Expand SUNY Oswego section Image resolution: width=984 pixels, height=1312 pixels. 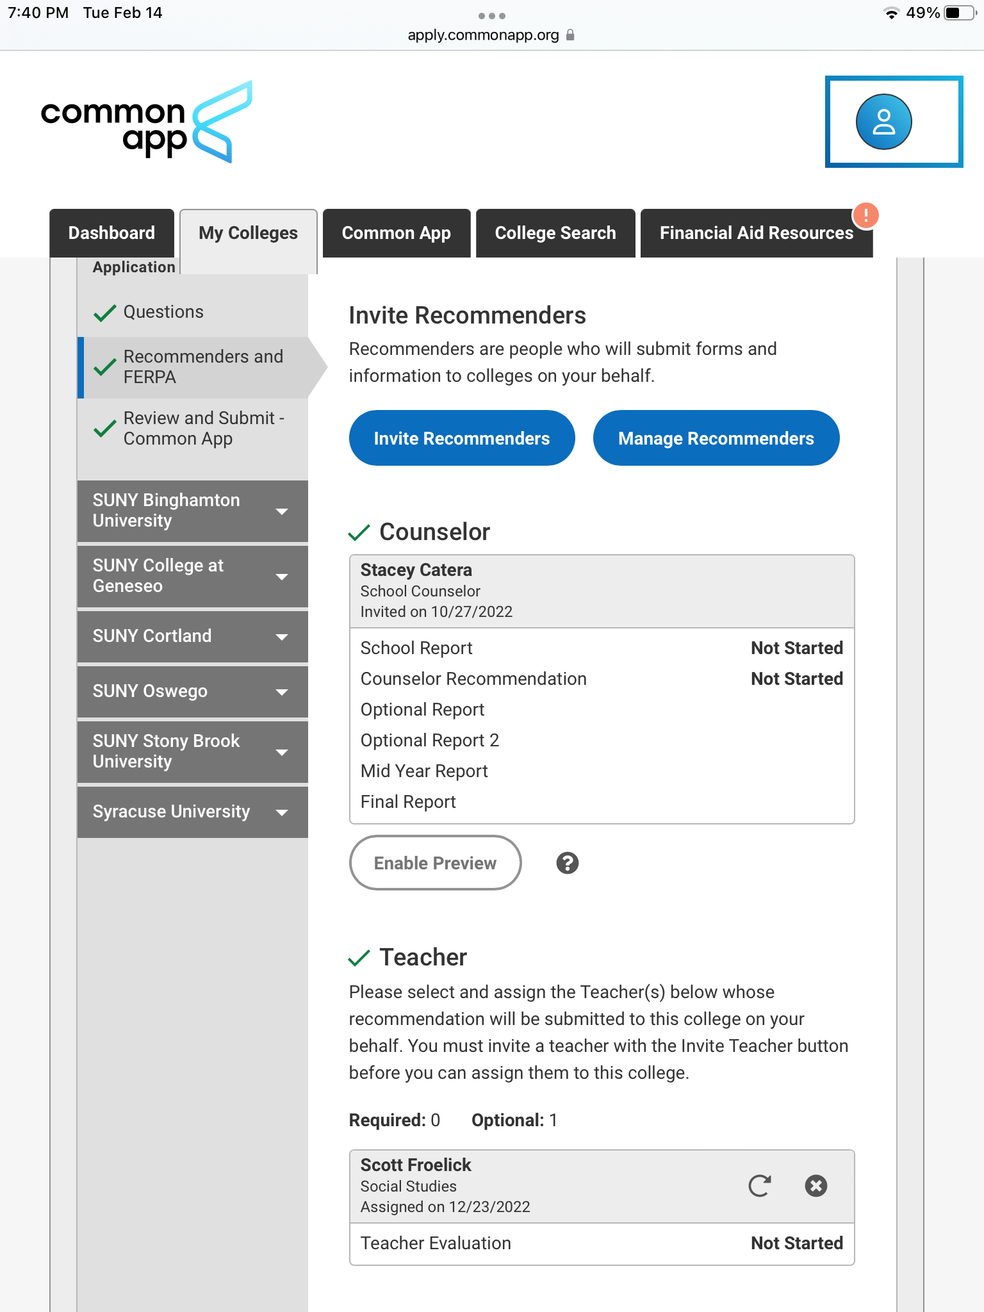tap(193, 691)
